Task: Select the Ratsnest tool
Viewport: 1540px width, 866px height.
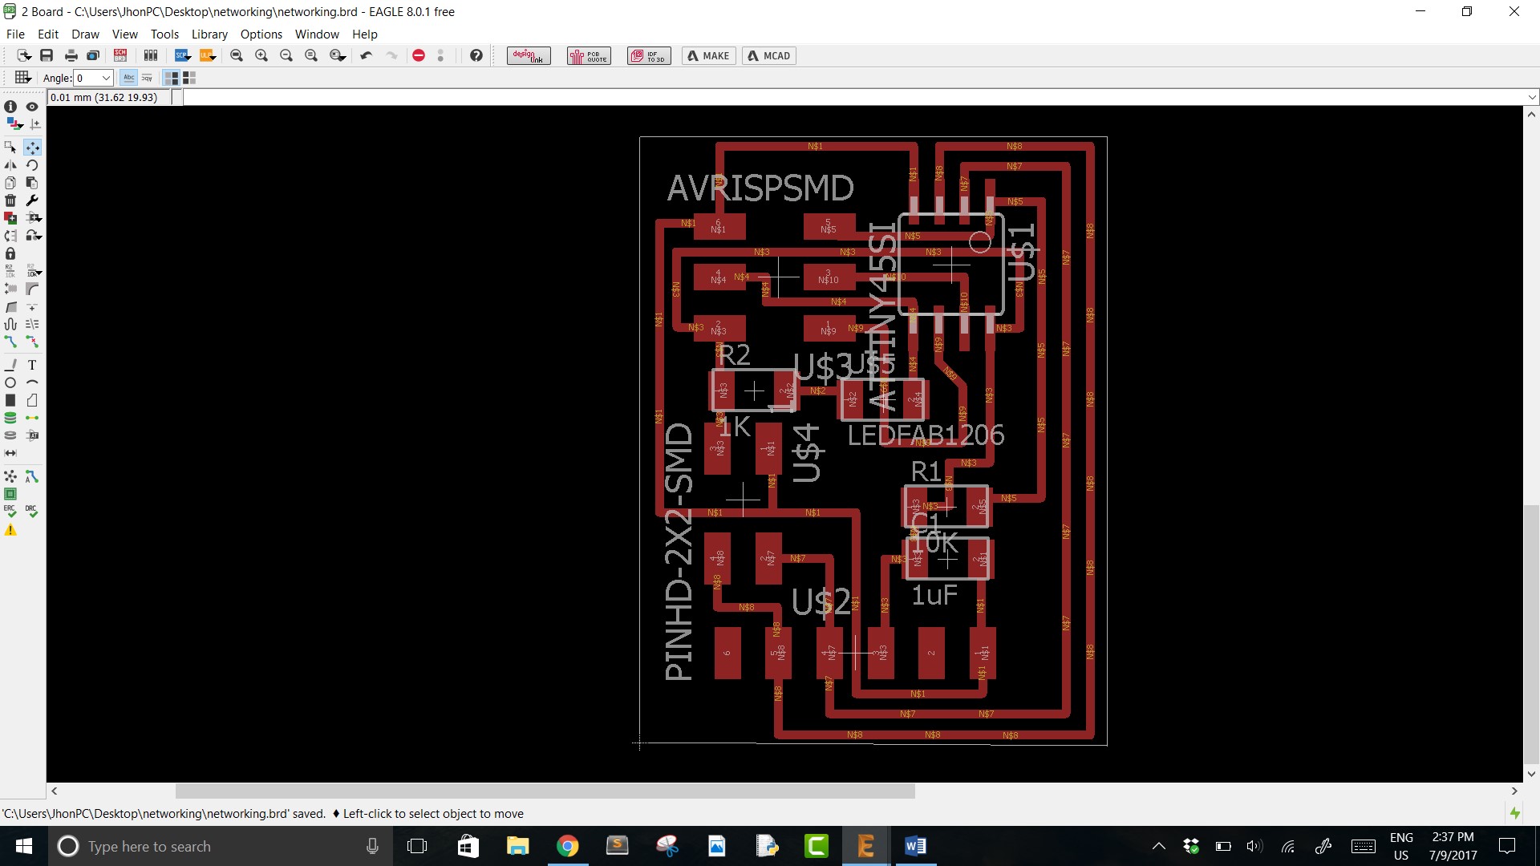Action: 10,476
